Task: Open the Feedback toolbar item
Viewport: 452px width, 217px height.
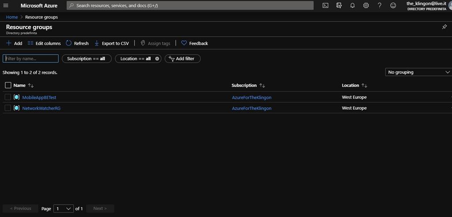Action: [x=195, y=43]
